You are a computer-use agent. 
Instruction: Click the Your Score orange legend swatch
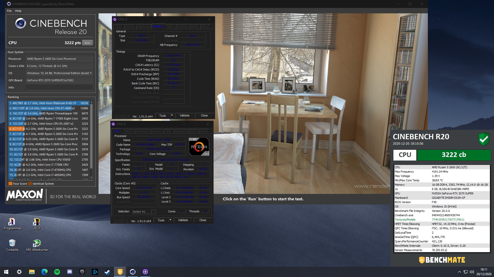[10, 184]
